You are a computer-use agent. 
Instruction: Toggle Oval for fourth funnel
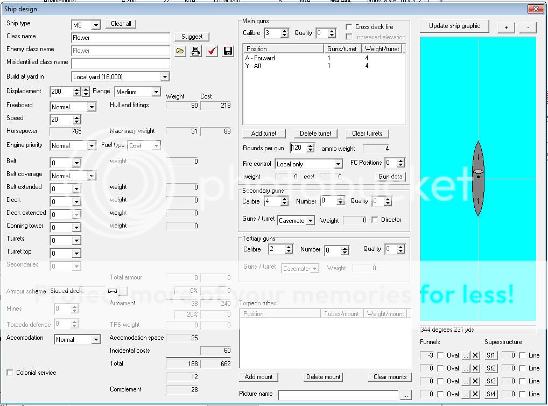[x=440, y=394]
